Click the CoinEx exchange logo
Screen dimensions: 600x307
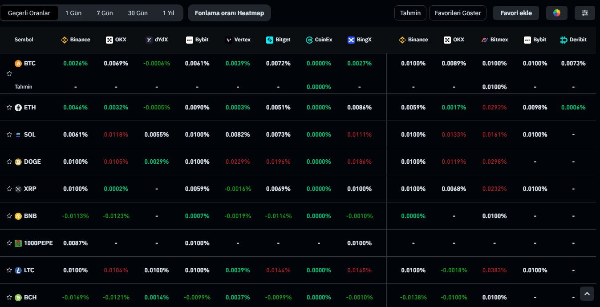(309, 40)
